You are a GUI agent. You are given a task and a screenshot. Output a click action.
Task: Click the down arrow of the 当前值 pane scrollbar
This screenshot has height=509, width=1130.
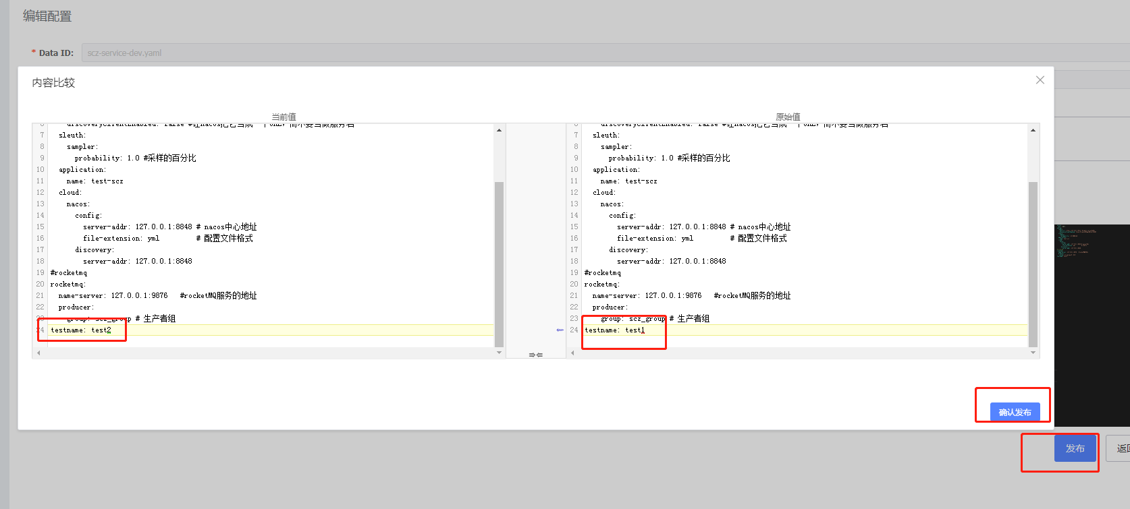(500, 352)
